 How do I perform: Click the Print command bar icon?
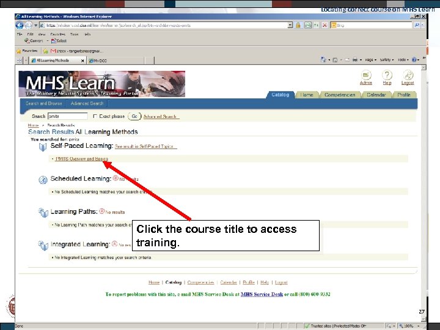[x=355, y=59]
